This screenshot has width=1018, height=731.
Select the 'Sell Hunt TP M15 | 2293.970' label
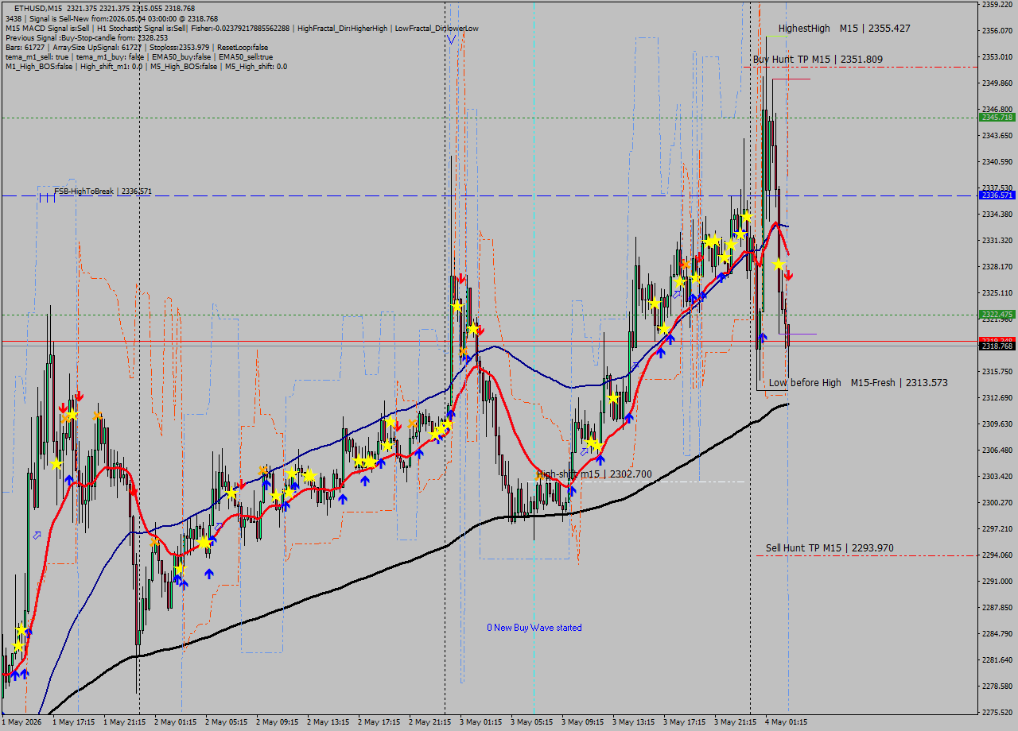pyautogui.click(x=830, y=548)
